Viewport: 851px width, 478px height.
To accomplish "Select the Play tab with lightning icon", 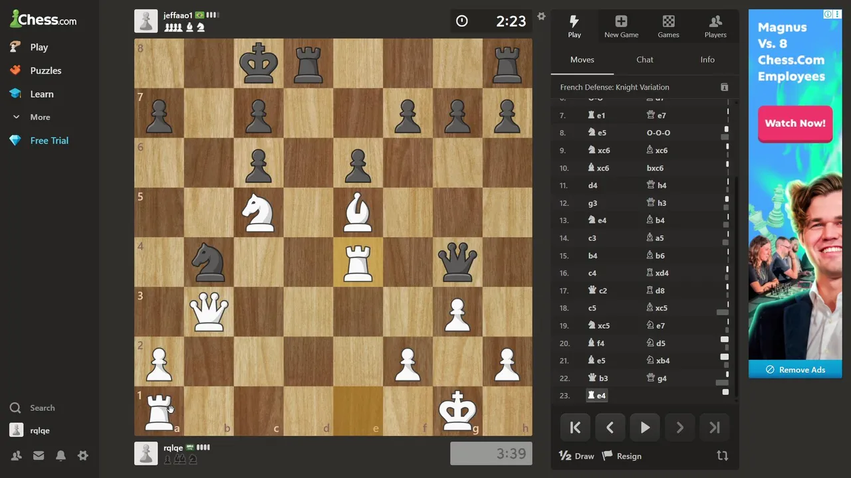I will click(x=574, y=27).
